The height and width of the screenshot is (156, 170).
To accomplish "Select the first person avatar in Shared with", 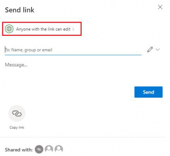I will point(49,149).
